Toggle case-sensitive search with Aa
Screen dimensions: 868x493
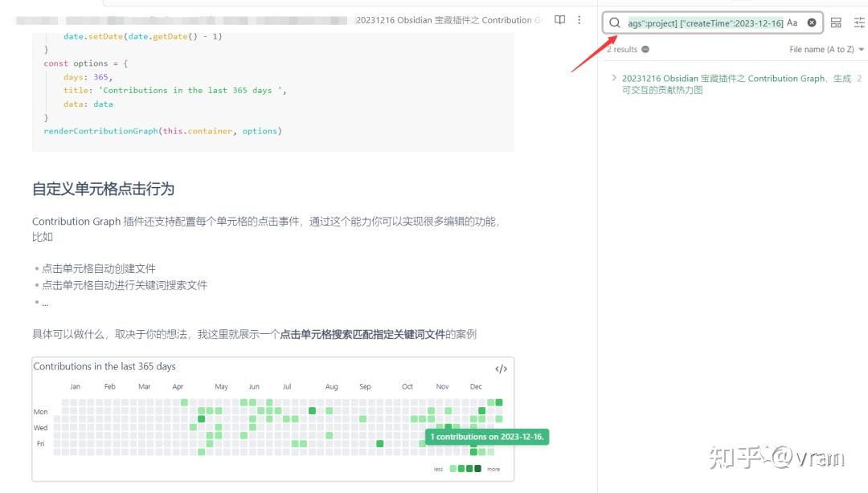pyautogui.click(x=792, y=22)
